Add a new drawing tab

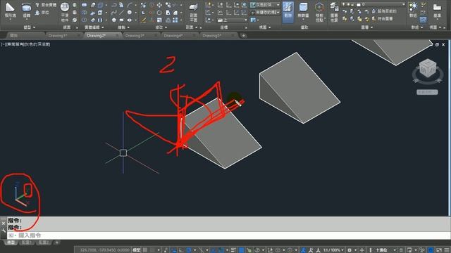pos(244,36)
